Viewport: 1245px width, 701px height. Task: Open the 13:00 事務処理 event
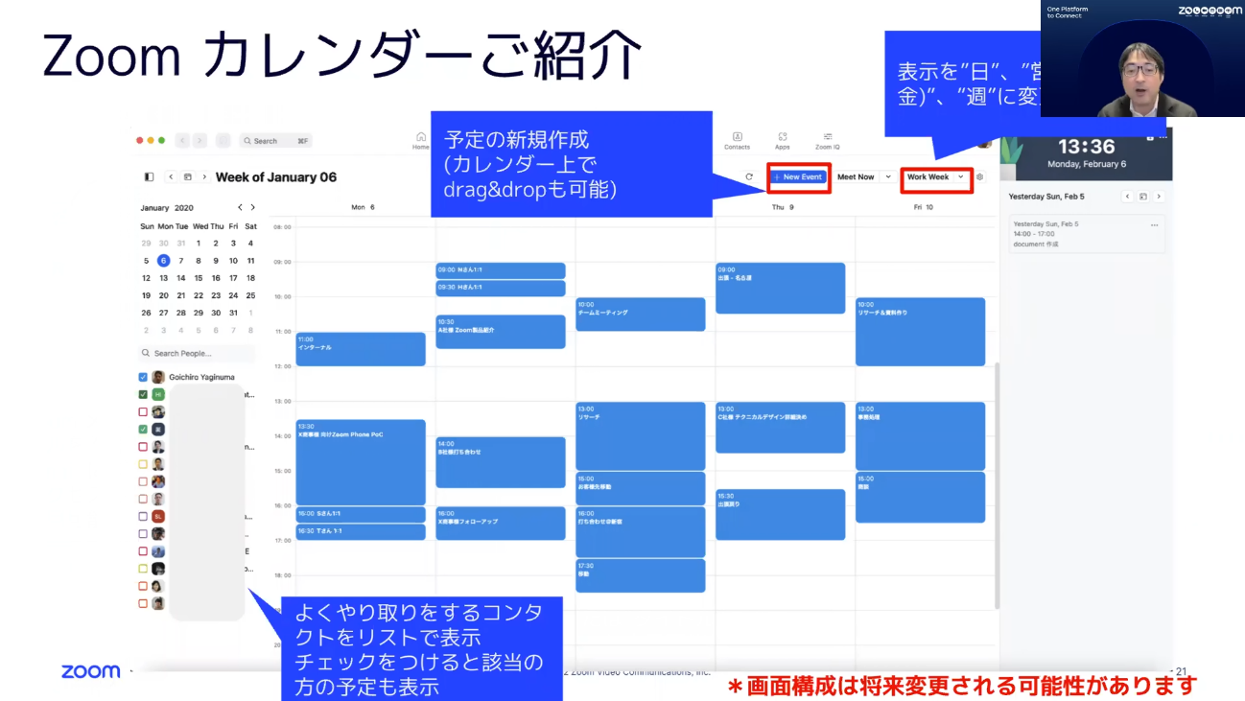[x=921, y=436]
